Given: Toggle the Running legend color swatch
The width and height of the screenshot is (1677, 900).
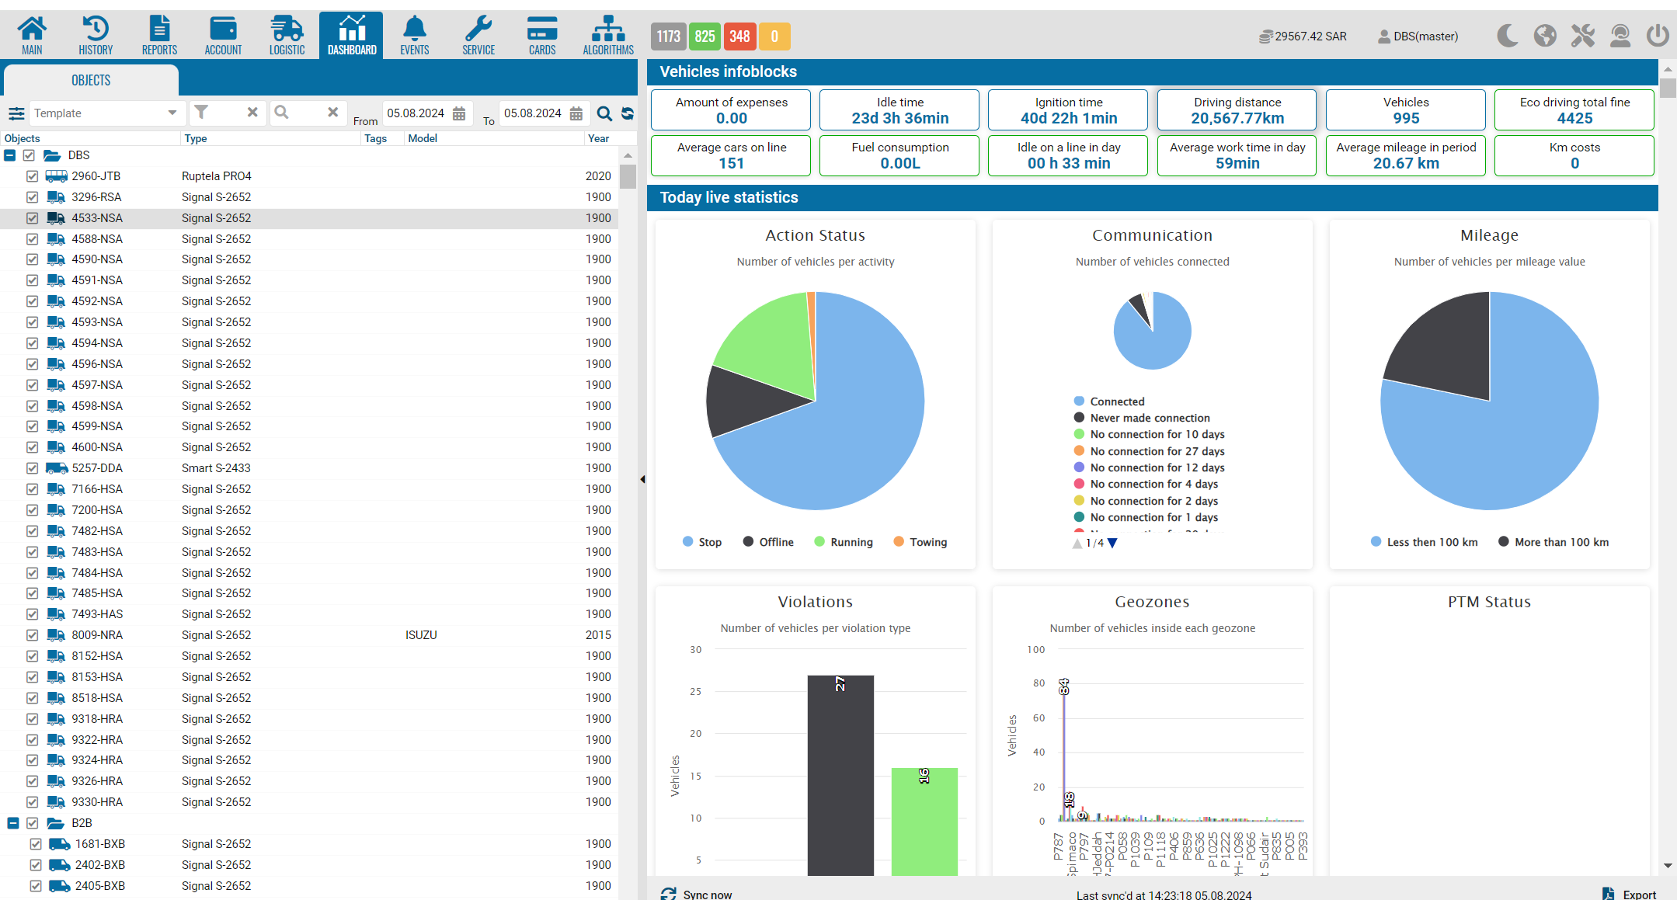Looking at the screenshot, I should 819,542.
